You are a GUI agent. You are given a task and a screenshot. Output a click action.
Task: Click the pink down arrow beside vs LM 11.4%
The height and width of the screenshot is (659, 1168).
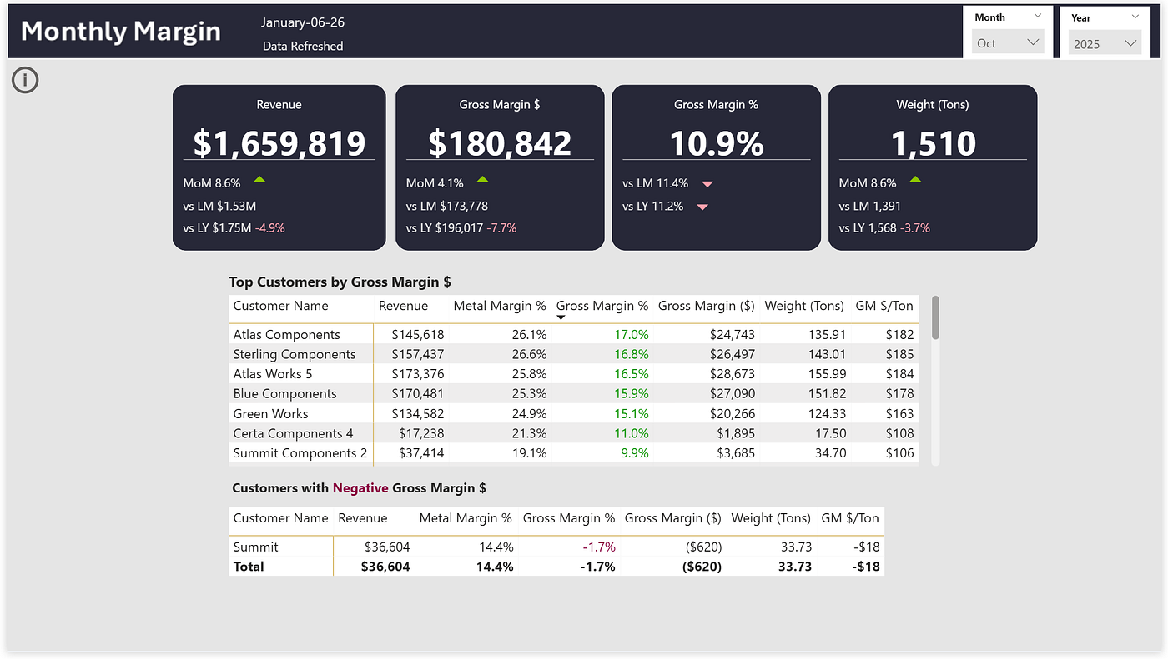pos(707,184)
